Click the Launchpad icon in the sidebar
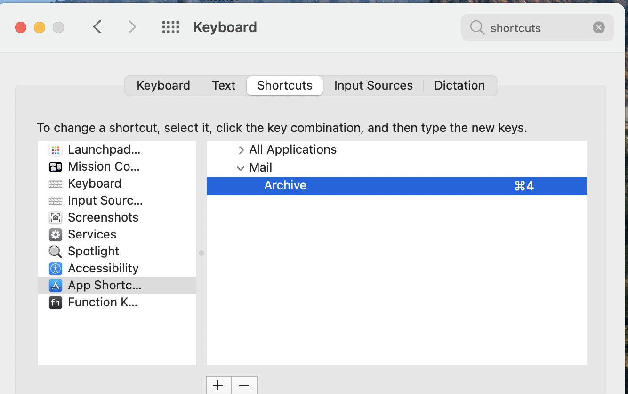Image resolution: width=628 pixels, height=394 pixels. coord(56,150)
